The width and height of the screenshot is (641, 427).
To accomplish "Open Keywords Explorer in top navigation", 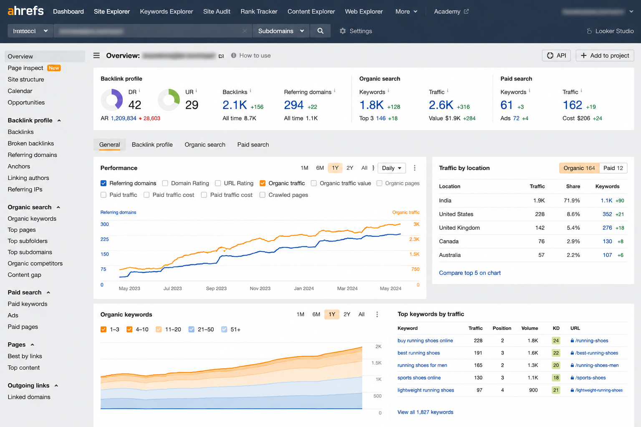I will coord(167,11).
